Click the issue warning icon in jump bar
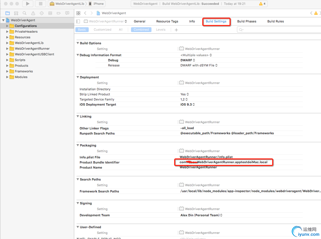This screenshot has height=239, width=321. pyautogui.click(x=316, y=13)
